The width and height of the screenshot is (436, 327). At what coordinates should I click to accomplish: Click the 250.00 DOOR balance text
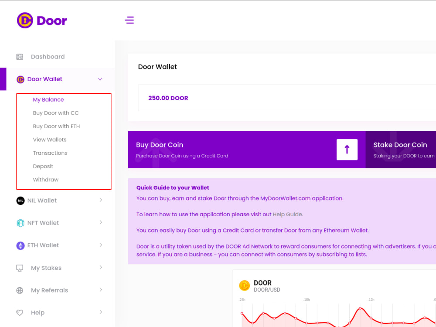(168, 98)
